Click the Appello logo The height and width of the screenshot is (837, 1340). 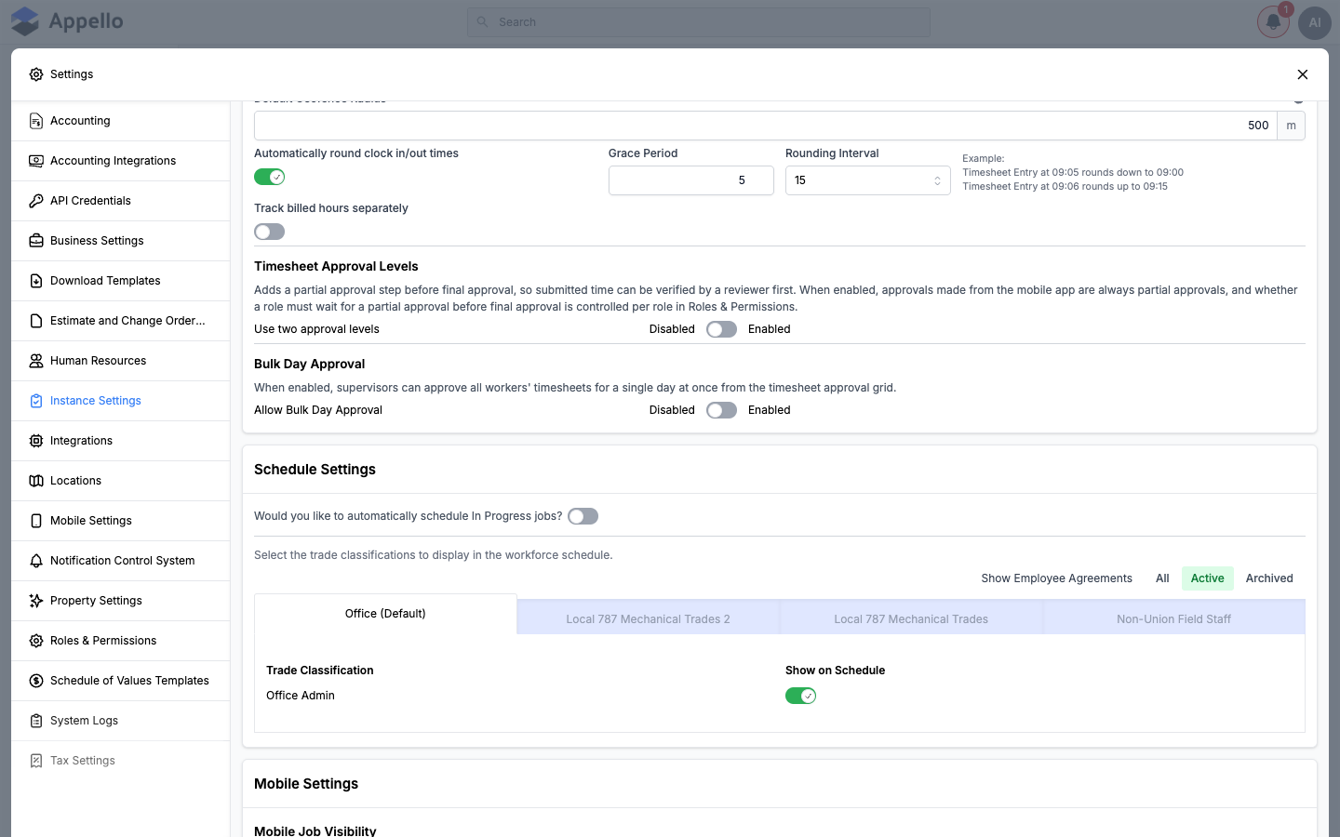[67, 21]
